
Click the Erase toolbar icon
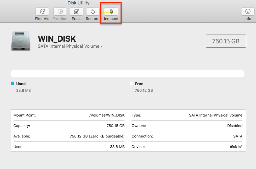[77, 12]
